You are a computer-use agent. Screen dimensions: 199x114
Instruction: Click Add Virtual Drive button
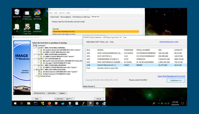pyautogui.click(x=39, y=93)
